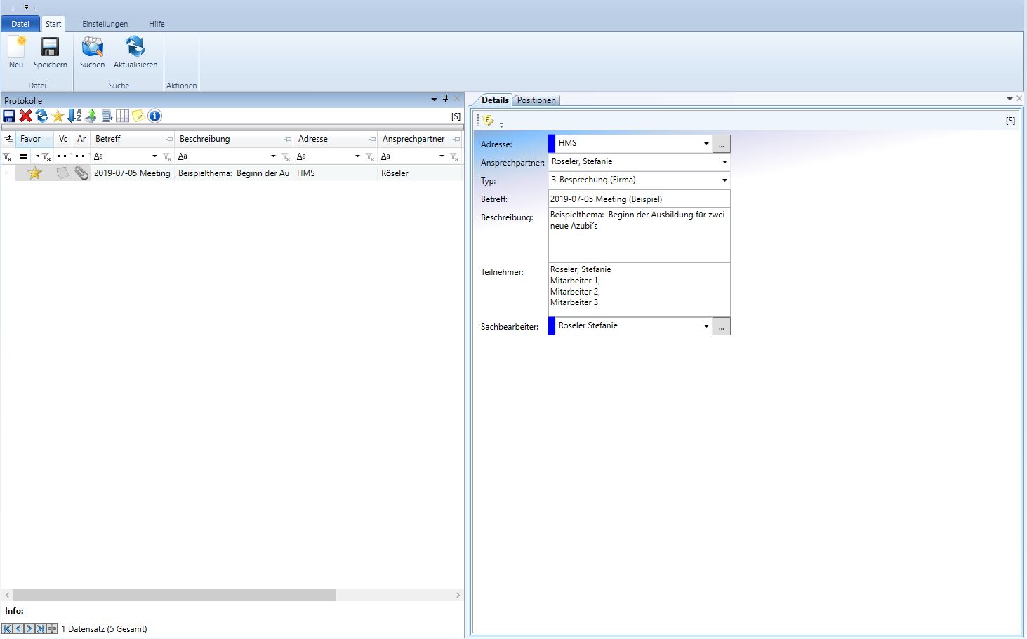
Task: Click the horizontal scrollbar thumb in Protokolle
Action: tap(174, 595)
